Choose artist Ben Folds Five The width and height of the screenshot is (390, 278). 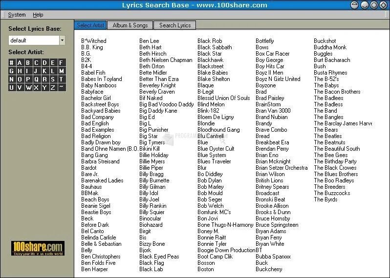pos(98,263)
